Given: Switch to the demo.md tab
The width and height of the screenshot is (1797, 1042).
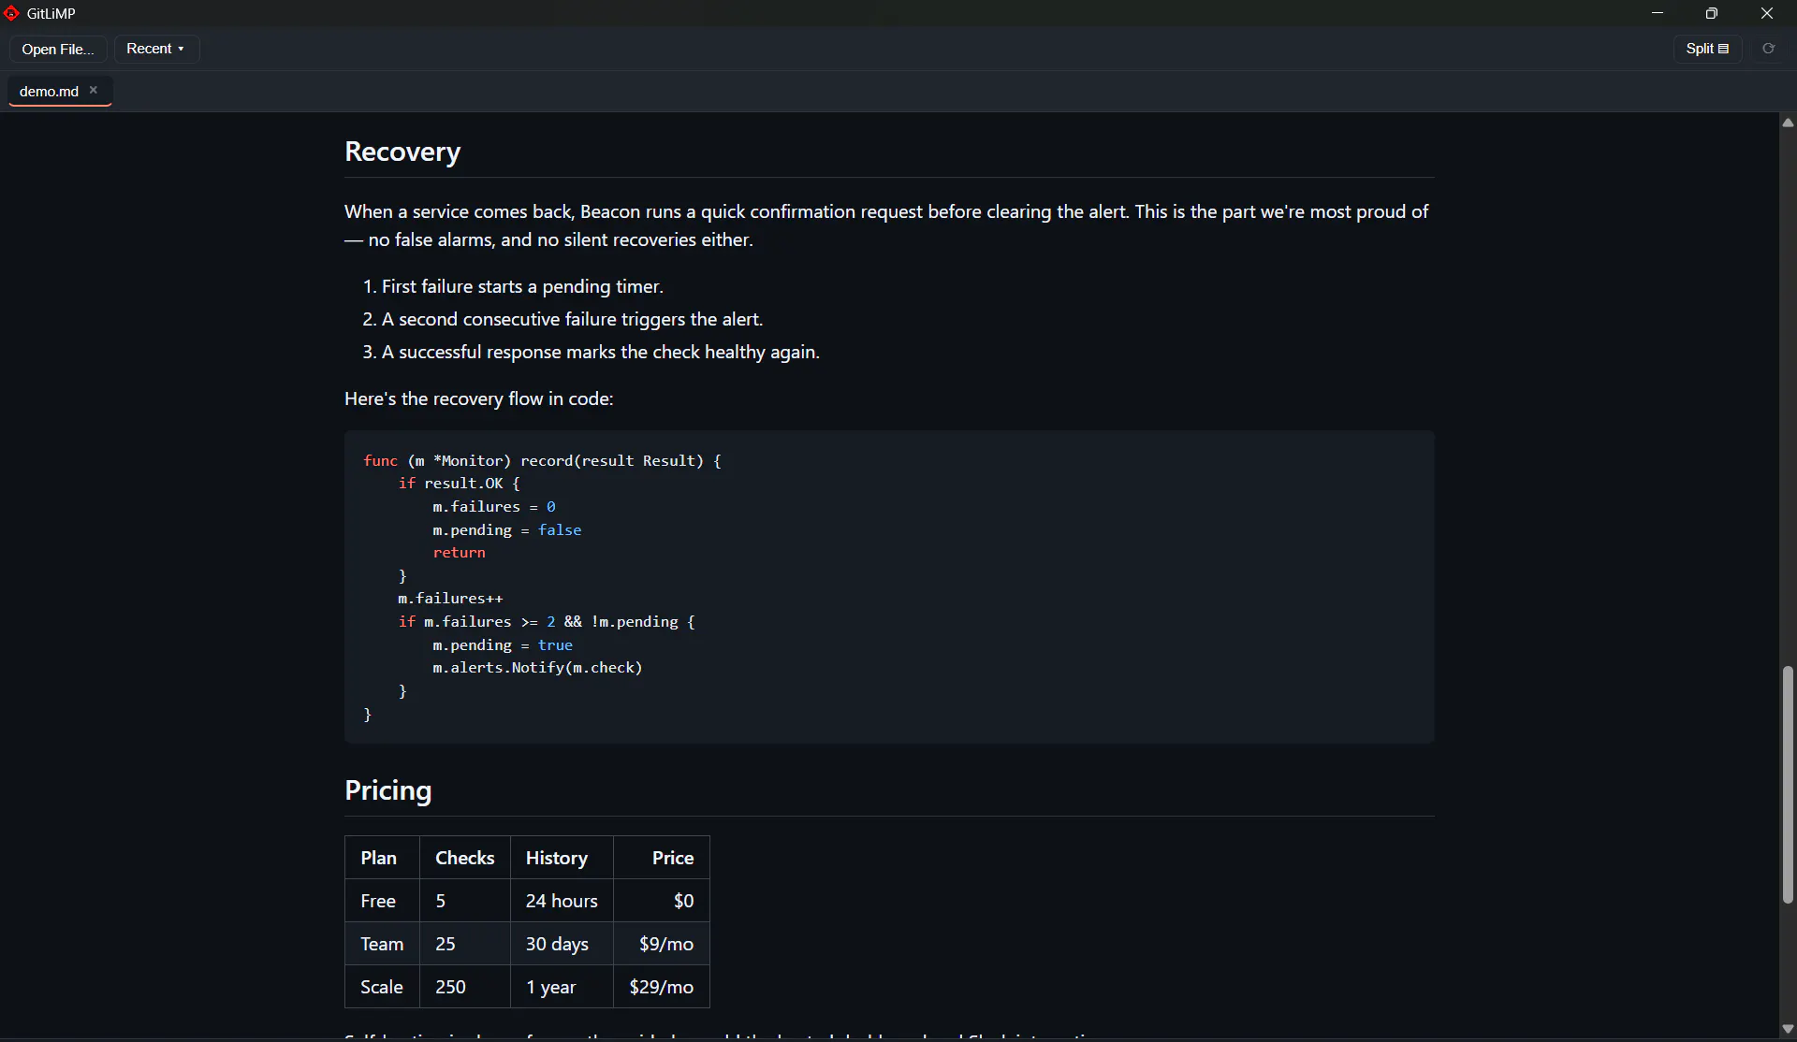Looking at the screenshot, I should point(49,91).
